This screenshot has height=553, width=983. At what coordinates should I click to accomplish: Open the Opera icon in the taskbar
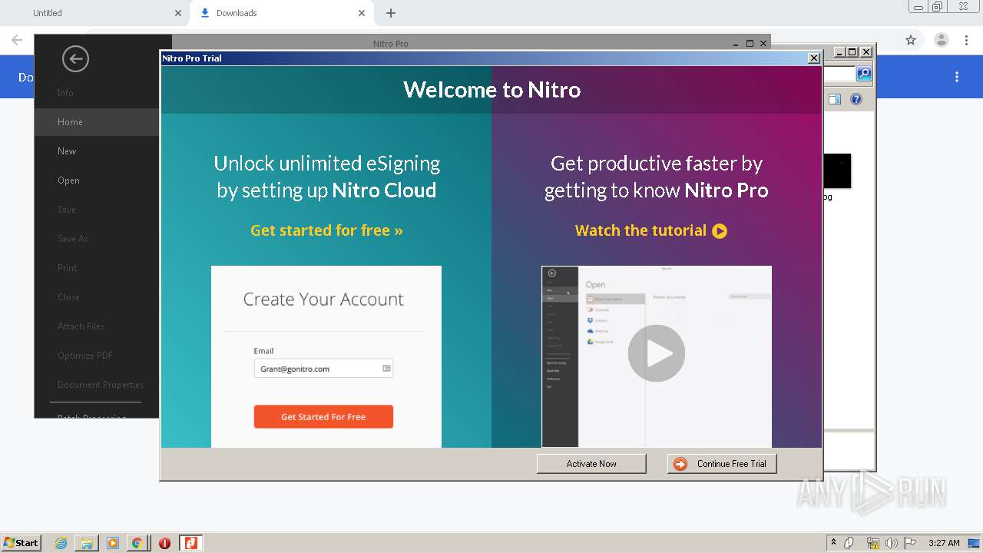164,543
